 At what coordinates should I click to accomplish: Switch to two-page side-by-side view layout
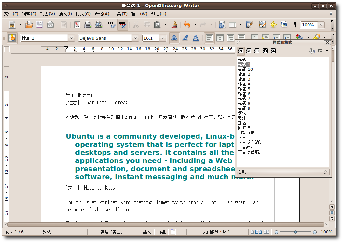[259, 232]
